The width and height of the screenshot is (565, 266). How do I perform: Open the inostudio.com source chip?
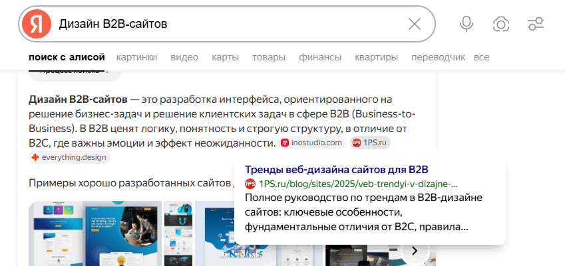pos(311,143)
